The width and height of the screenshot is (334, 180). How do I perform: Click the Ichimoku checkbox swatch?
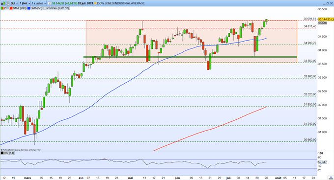[45, 8]
